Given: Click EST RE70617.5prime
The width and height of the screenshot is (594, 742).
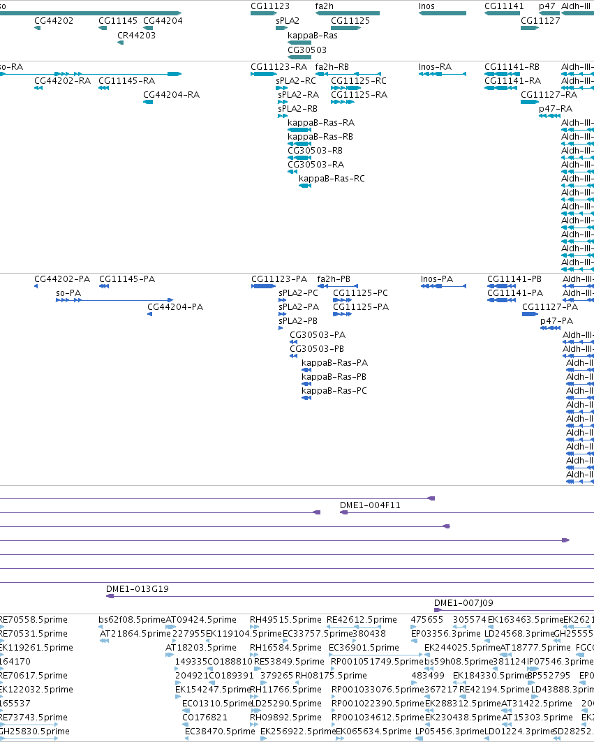Looking at the screenshot, I should [x=33, y=676].
